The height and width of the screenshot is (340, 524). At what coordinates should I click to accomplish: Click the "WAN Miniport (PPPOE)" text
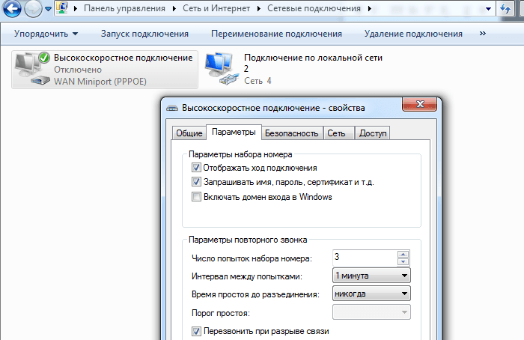point(100,81)
